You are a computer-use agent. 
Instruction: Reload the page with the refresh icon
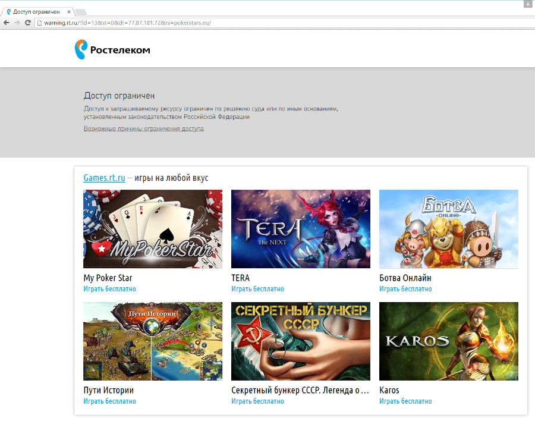(x=27, y=23)
